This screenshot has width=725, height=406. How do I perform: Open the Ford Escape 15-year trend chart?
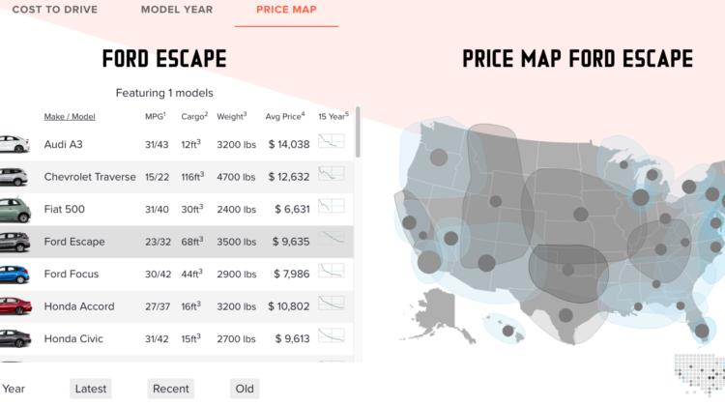(332, 241)
